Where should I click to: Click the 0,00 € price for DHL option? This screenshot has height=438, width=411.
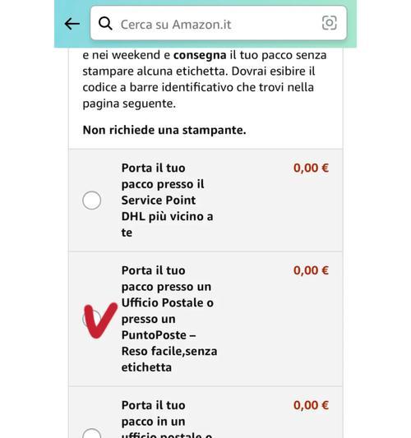coord(311,168)
